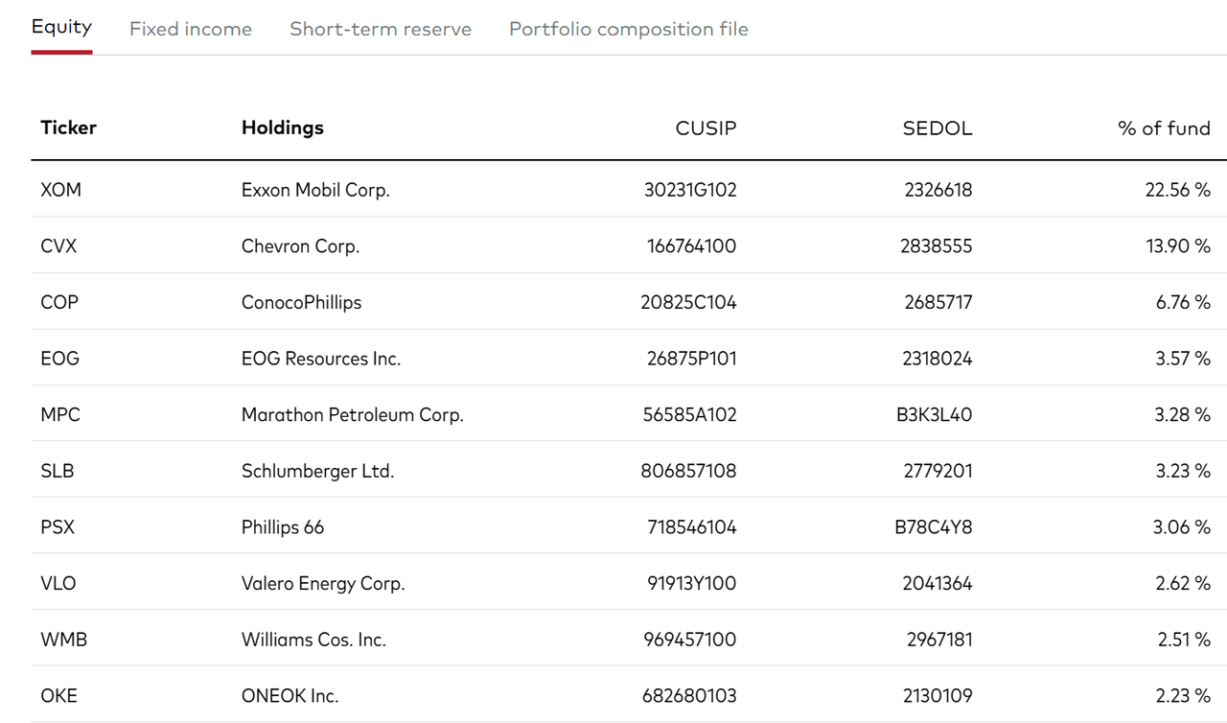Viewport: 1227px width, 723px height.
Task: Select SEDOL value 2326618
Action: click(x=938, y=190)
